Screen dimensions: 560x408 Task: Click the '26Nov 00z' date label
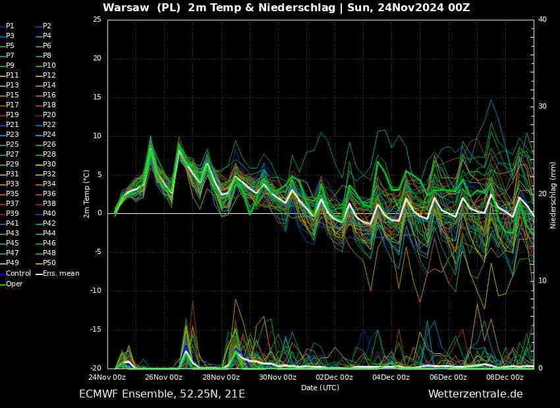coord(164,377)
